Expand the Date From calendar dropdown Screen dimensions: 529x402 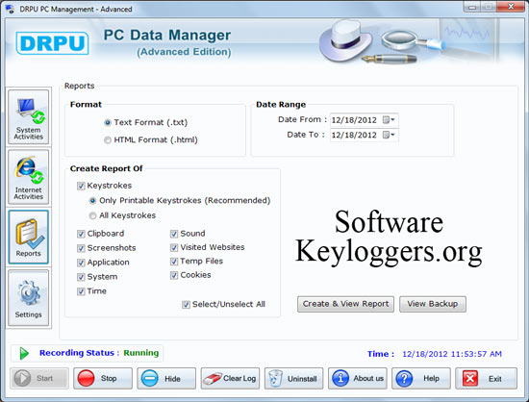[x=389, y=119]
